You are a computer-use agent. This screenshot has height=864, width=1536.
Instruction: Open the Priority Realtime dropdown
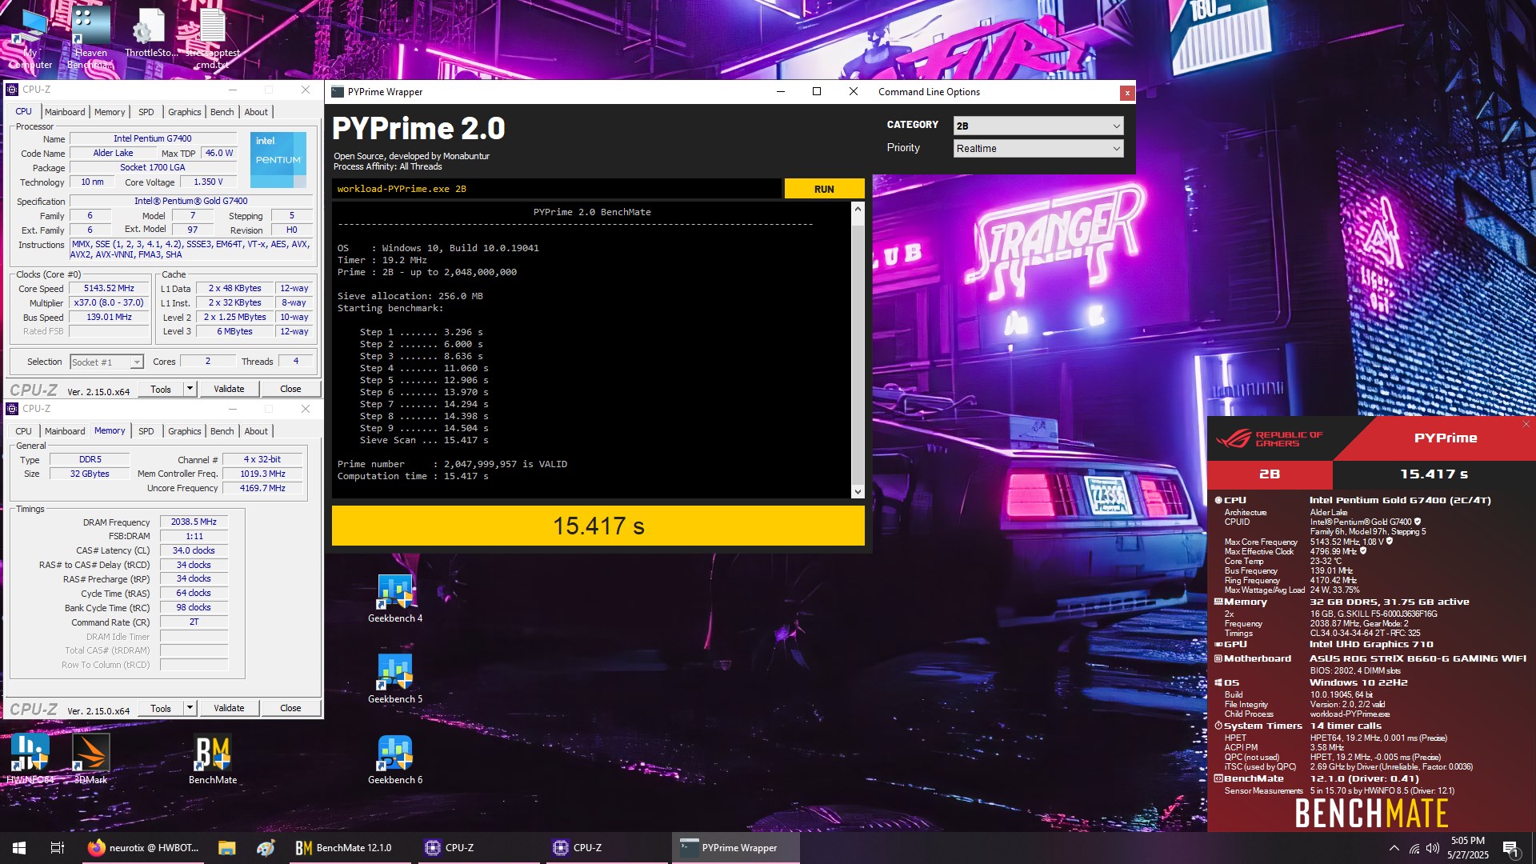[x=1038, y=148]
